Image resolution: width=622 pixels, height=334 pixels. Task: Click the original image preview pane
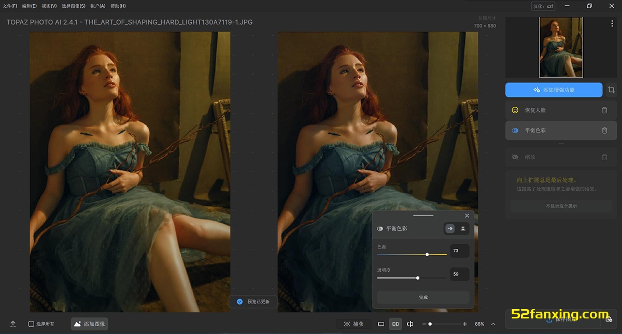[130, 172]
